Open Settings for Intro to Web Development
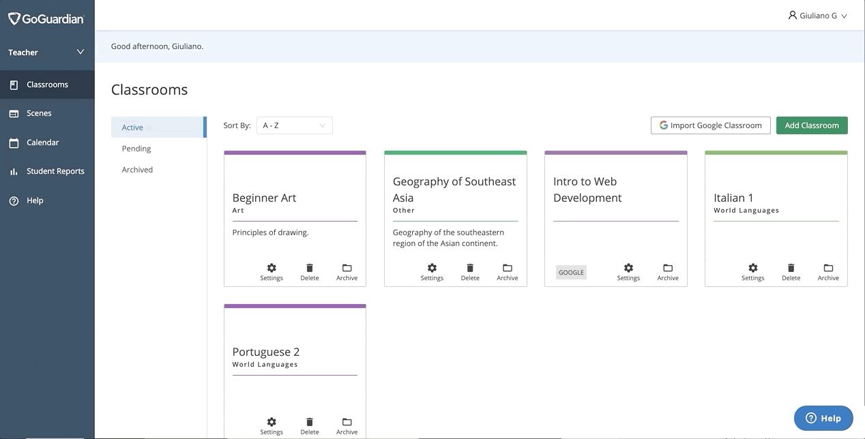Viewport: 865px width, 439px height. coord(628,271)
